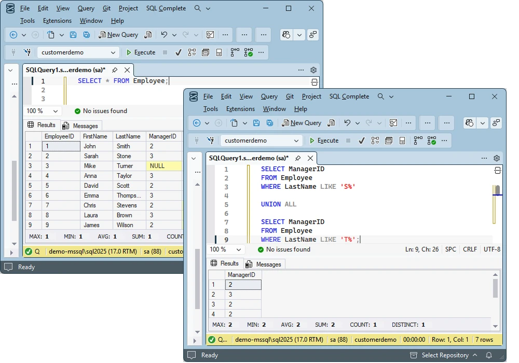This screenshot has width=519, height=363.
Task: Click No issues found indicator, front window
Action: 284,249
